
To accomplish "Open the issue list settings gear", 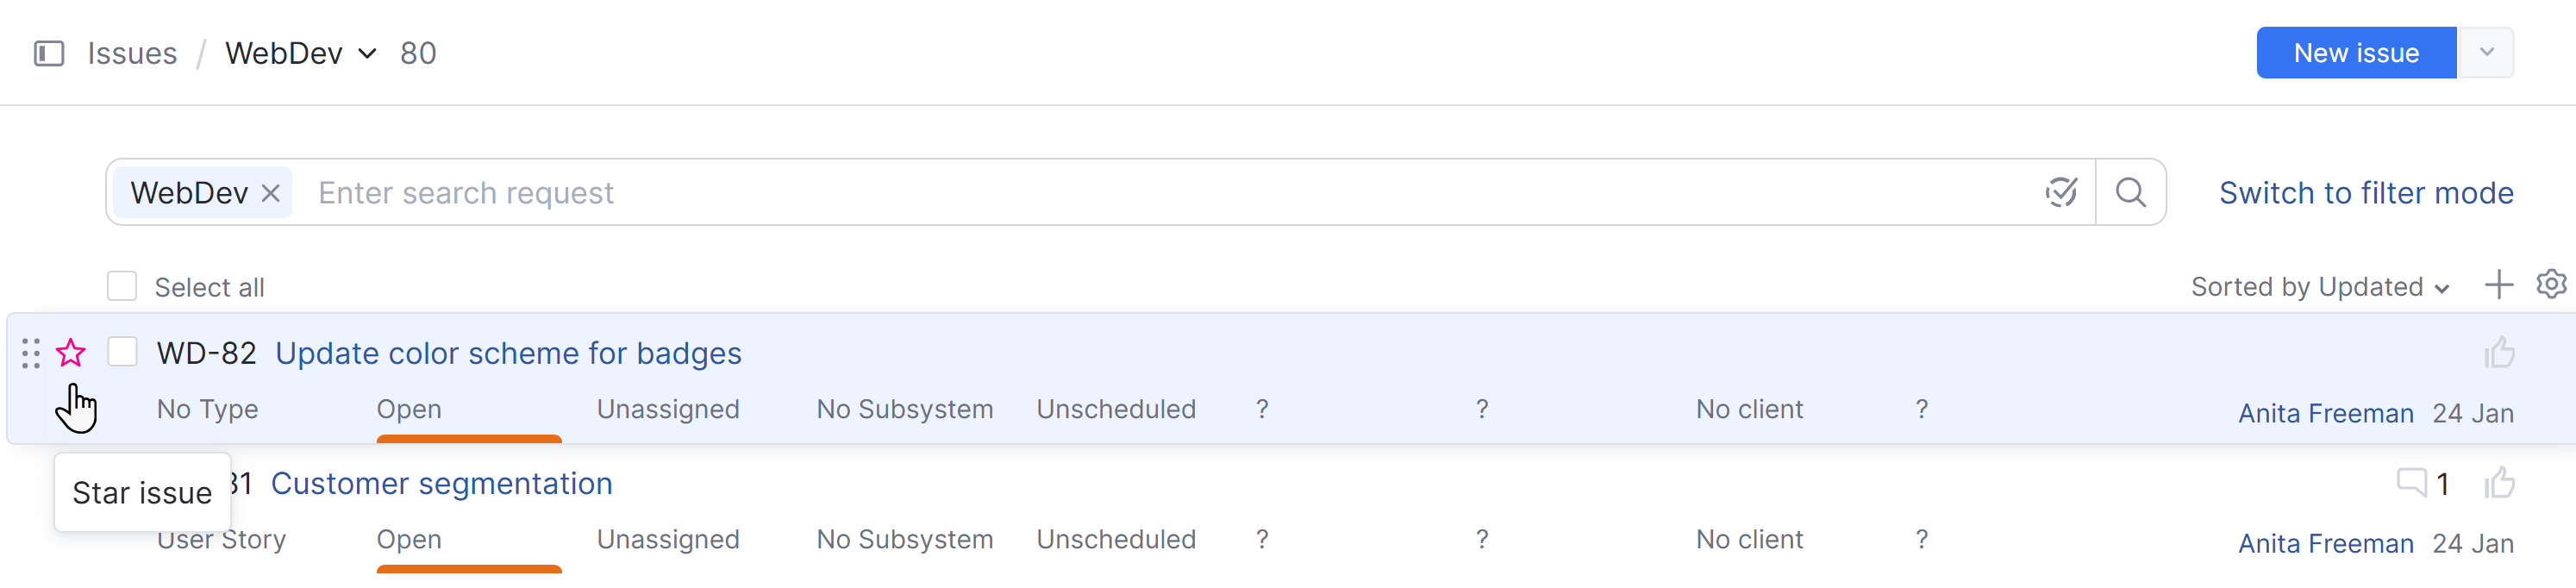I will 2551,285.
